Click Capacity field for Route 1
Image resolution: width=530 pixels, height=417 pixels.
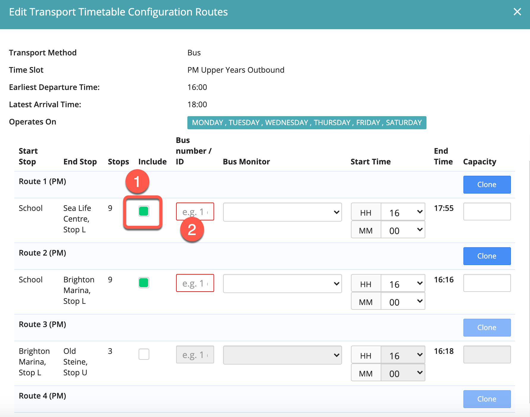pyautogui.click(x=487, y=211)
